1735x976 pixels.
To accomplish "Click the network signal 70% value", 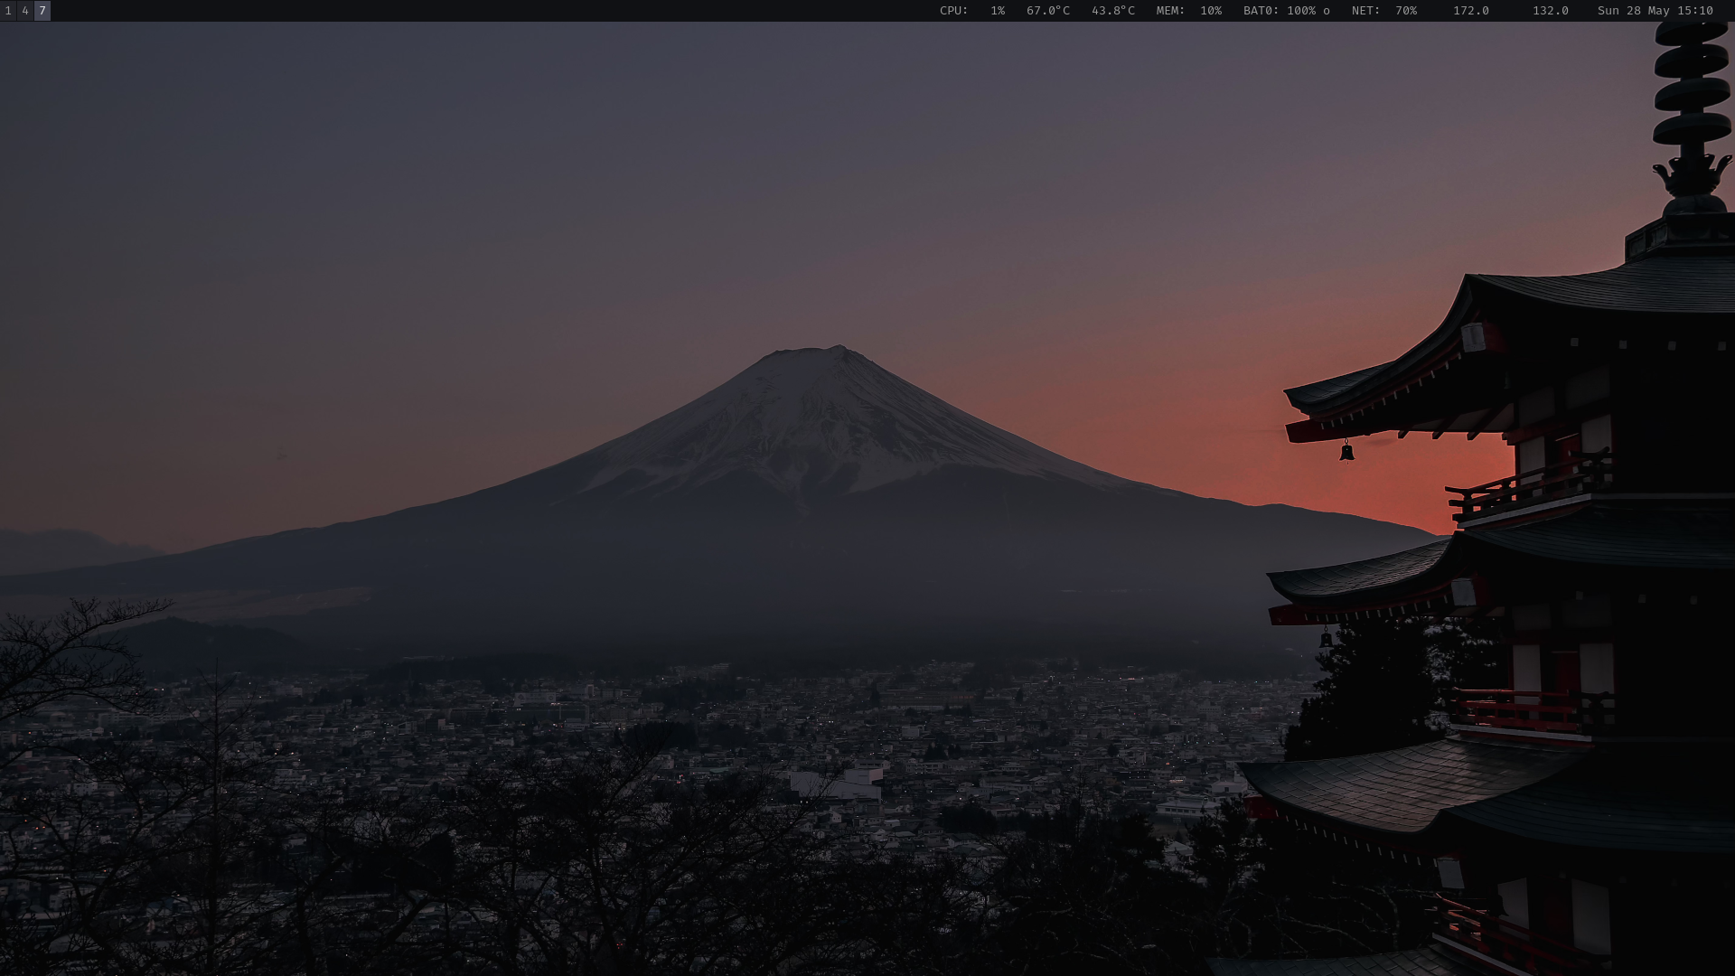I will coord(1406,11).
